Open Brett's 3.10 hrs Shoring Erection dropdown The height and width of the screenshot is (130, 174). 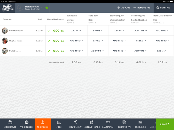tap(119, 30)
